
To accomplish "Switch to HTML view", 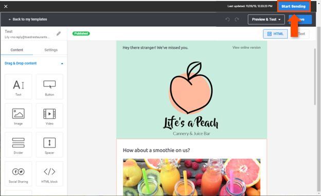I will pyautogui.click(x=275, y=34).
